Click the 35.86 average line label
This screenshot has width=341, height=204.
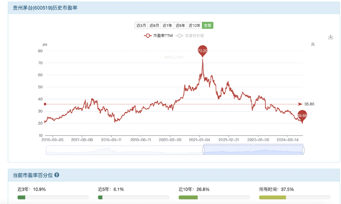pyautogui.click(x=309, y=104)
